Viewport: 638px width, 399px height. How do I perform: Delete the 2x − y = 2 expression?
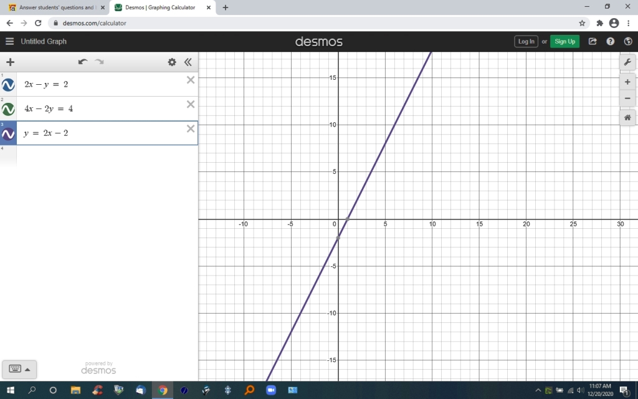(x=191, y=80)
